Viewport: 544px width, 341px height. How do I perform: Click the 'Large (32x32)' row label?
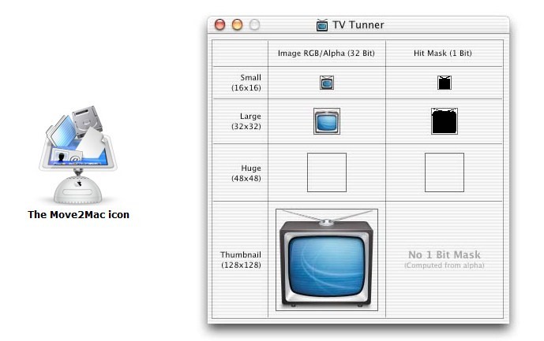pyautogui.click(x=246, y=121)
